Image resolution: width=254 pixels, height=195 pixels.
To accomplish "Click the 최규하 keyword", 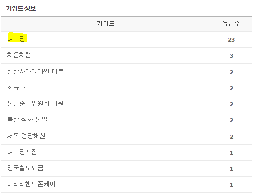I will pos(16,87).
